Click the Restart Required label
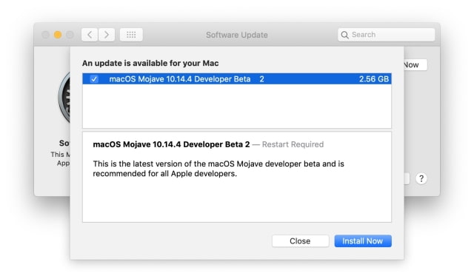 tap(293, 144)
